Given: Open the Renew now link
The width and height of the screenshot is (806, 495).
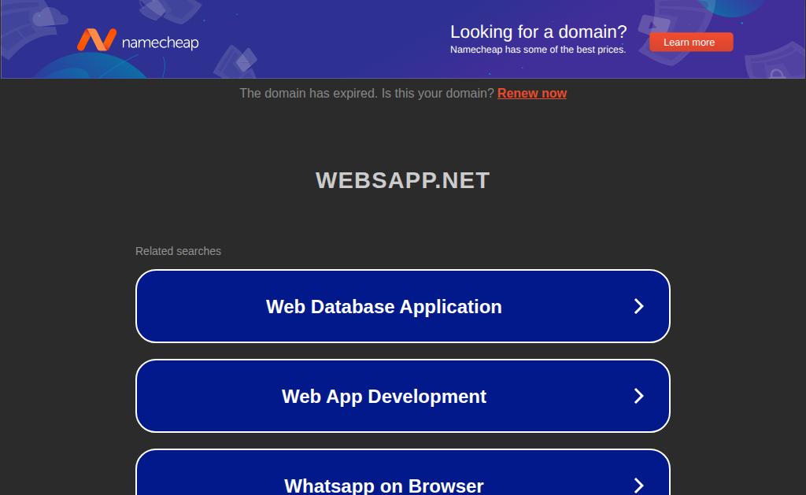Looking at the screenshot, I should tap(532, 93).
